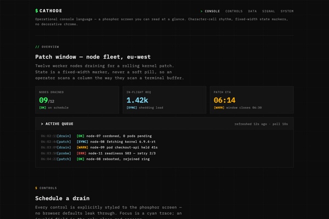This screenshot has width=329, height=219.
Task: Click the ACTIVE QUEUE header
Action: click(x=57, y=124)
